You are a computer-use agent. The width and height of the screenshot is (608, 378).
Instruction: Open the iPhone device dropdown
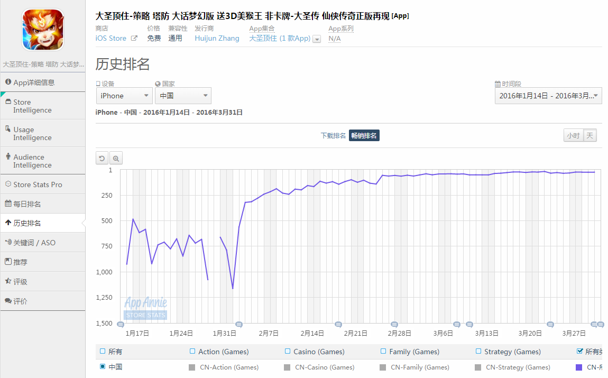point(124,96)
